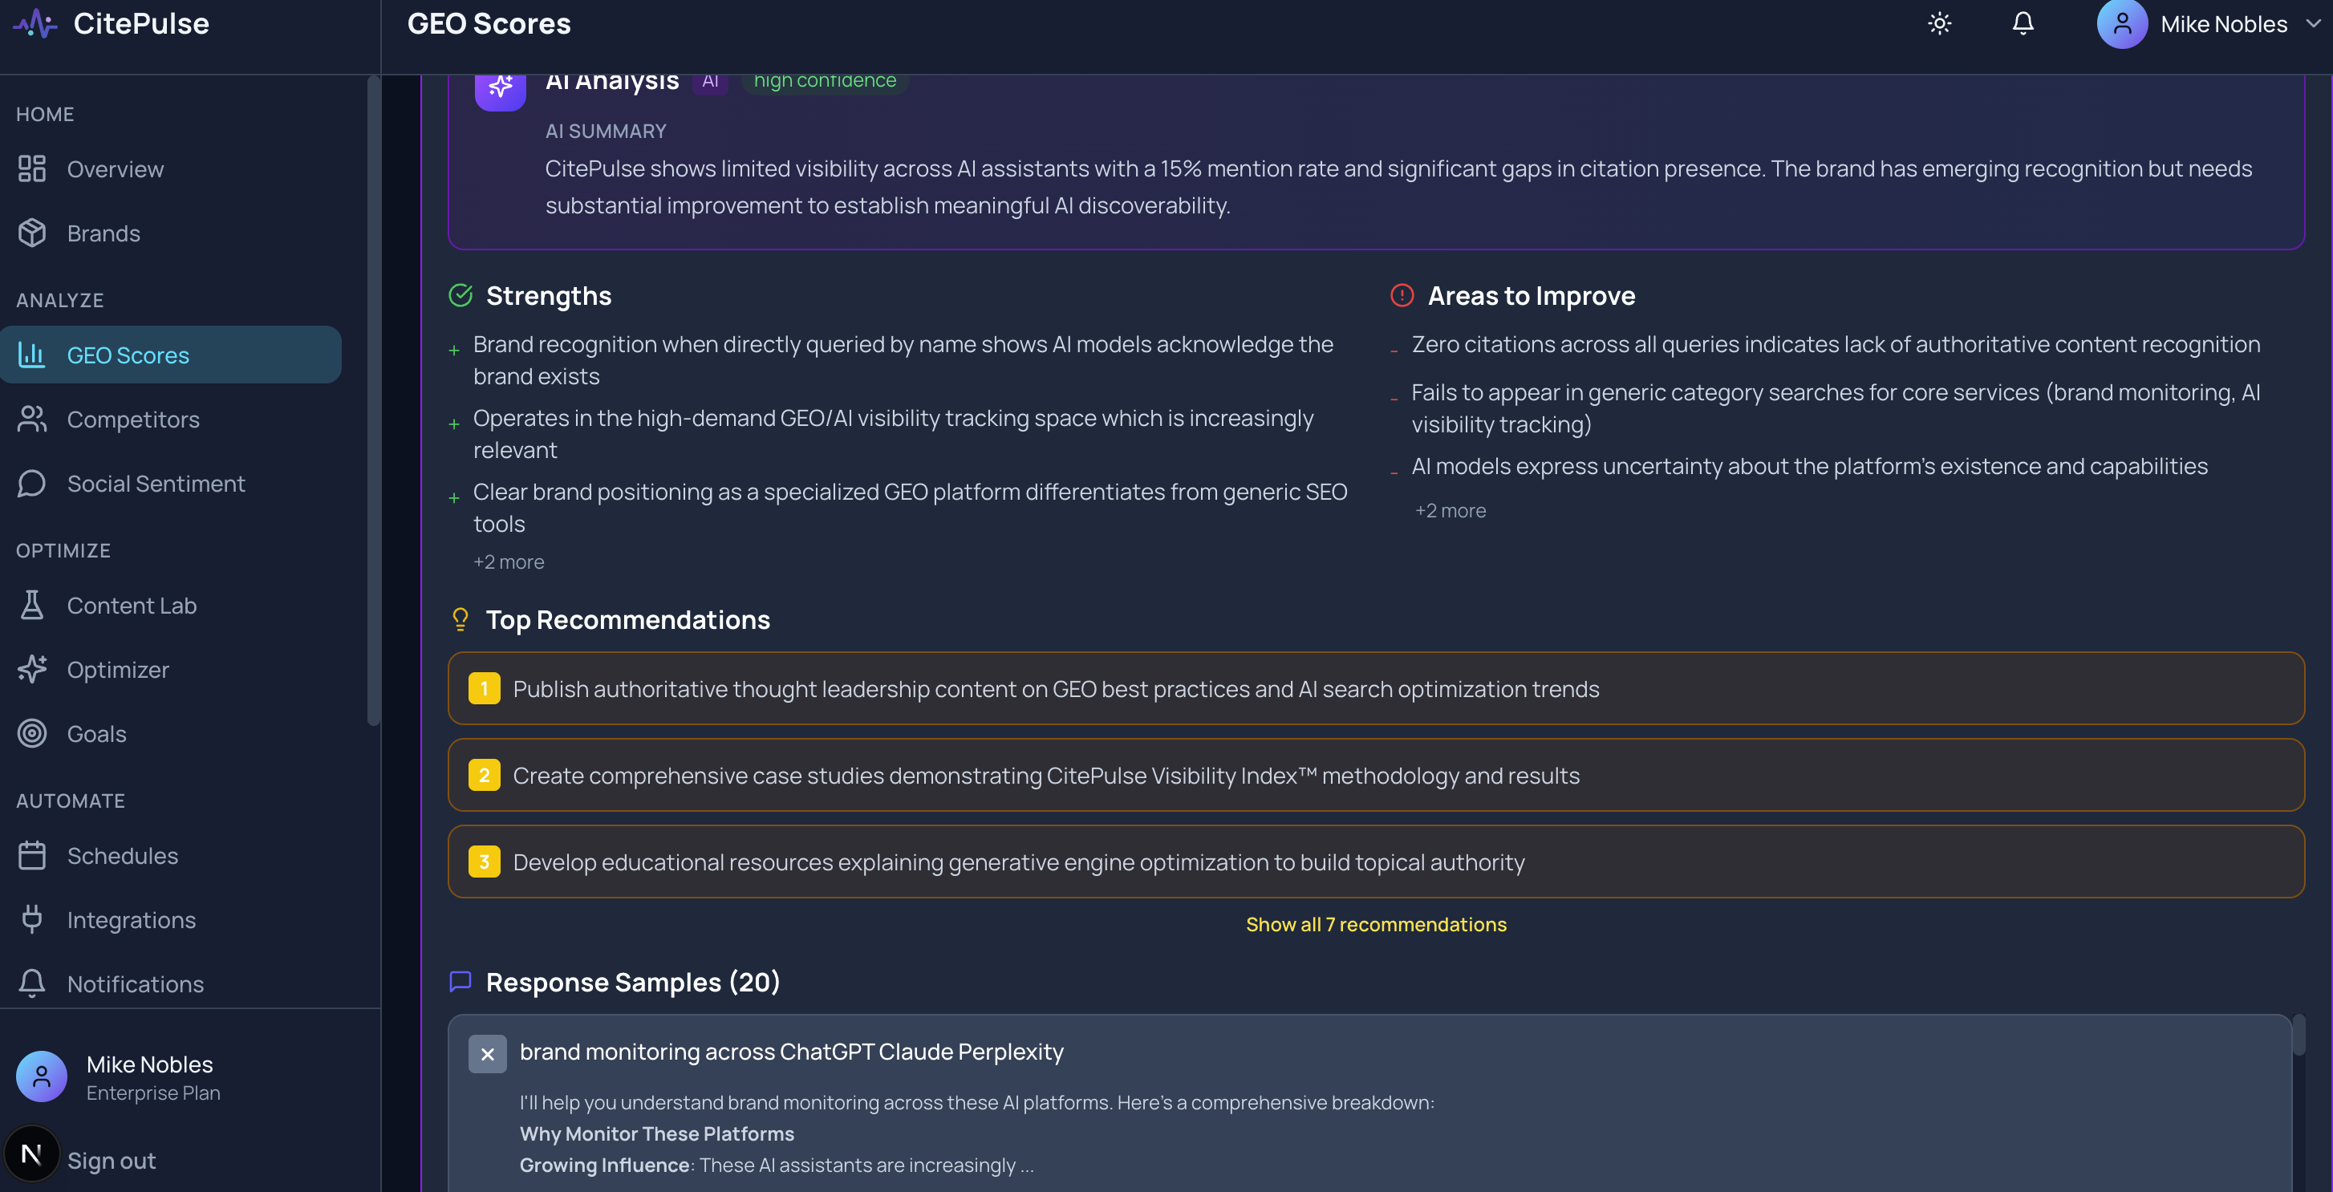Open the Content Lab tool
This screenshot has height=1192, width=2333.
[132, 605]
